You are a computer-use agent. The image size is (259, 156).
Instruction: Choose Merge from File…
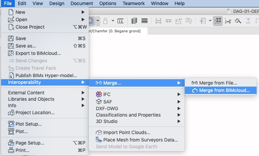pos(221,83)
